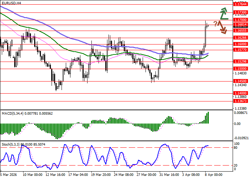
Task: Select the 1.15770 price level label
Action: coord(240,50)
